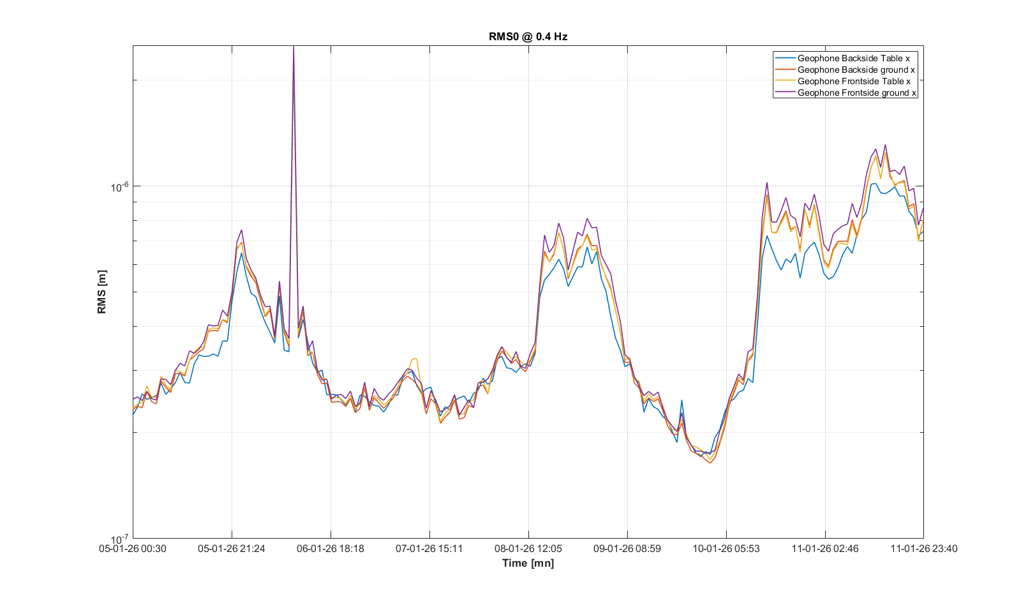Select legend entry Geophone Frontside ground x
The height and width of the screenshot is (605, 1021).
[856, 93]
